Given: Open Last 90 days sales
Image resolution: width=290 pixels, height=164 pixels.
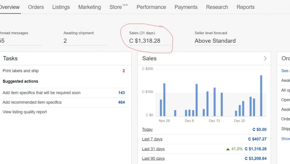Looking at the screenshot, I should (x=153, y=158).
